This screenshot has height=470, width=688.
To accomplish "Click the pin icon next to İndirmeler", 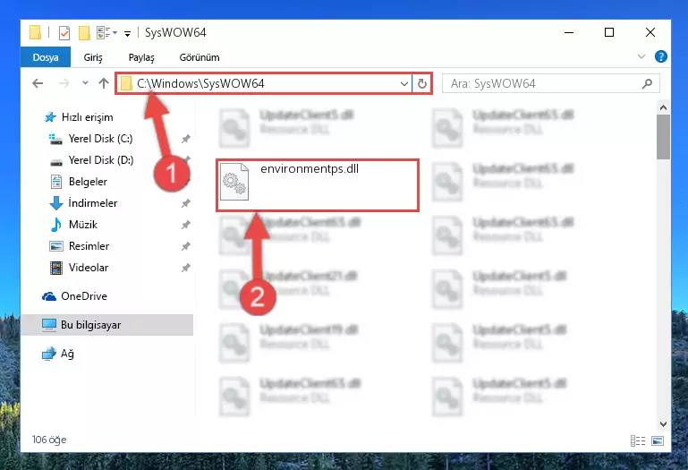I will 185,203.
